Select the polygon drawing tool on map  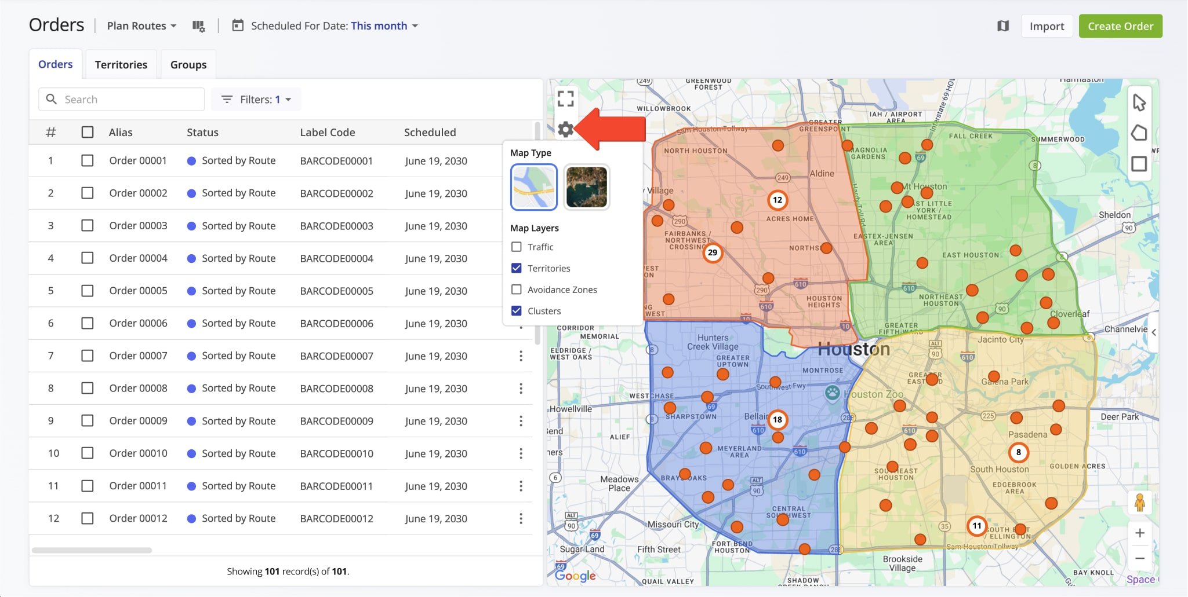click(x=1139, y=133)
